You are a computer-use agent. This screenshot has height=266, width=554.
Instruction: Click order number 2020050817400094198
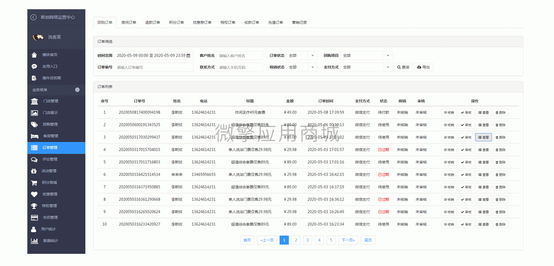point(140,112)
